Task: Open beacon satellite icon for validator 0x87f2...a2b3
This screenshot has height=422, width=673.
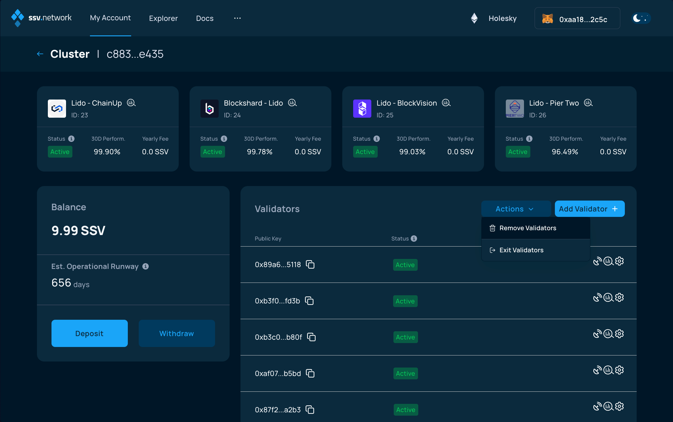Action: [x=597, y=406]
